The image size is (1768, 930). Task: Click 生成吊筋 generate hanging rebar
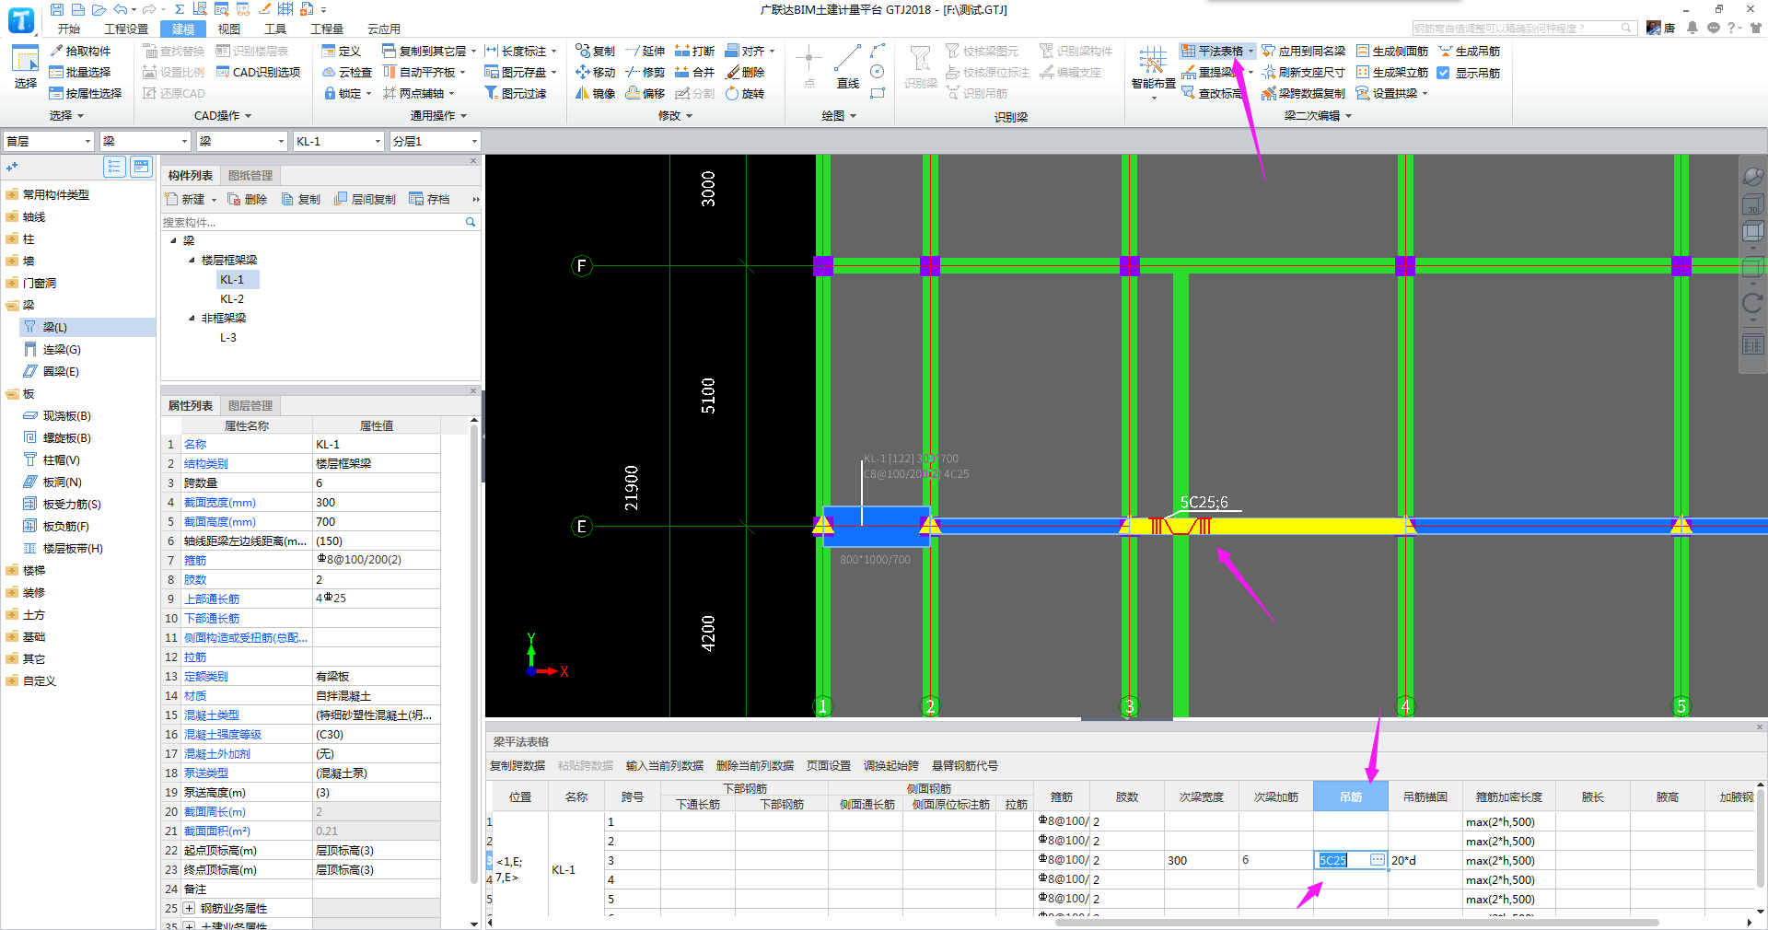point(1470,51)
